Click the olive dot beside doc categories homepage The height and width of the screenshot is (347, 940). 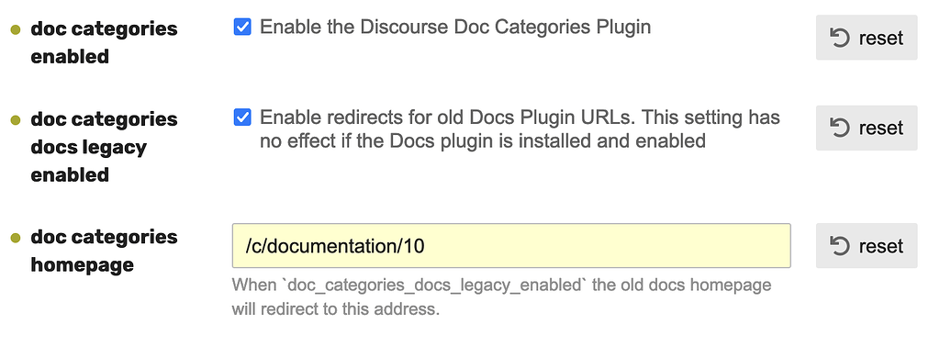17,238
